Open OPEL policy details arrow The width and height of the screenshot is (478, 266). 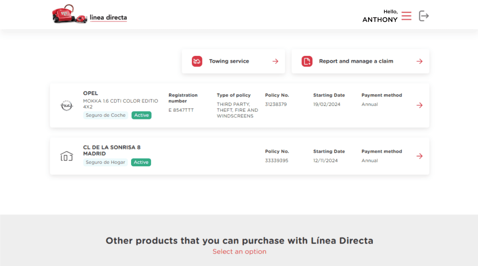point(419,105)
